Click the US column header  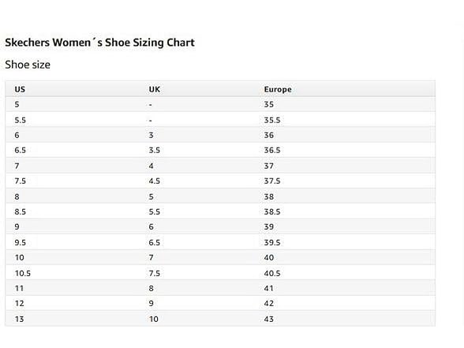(x=20, y=89)
